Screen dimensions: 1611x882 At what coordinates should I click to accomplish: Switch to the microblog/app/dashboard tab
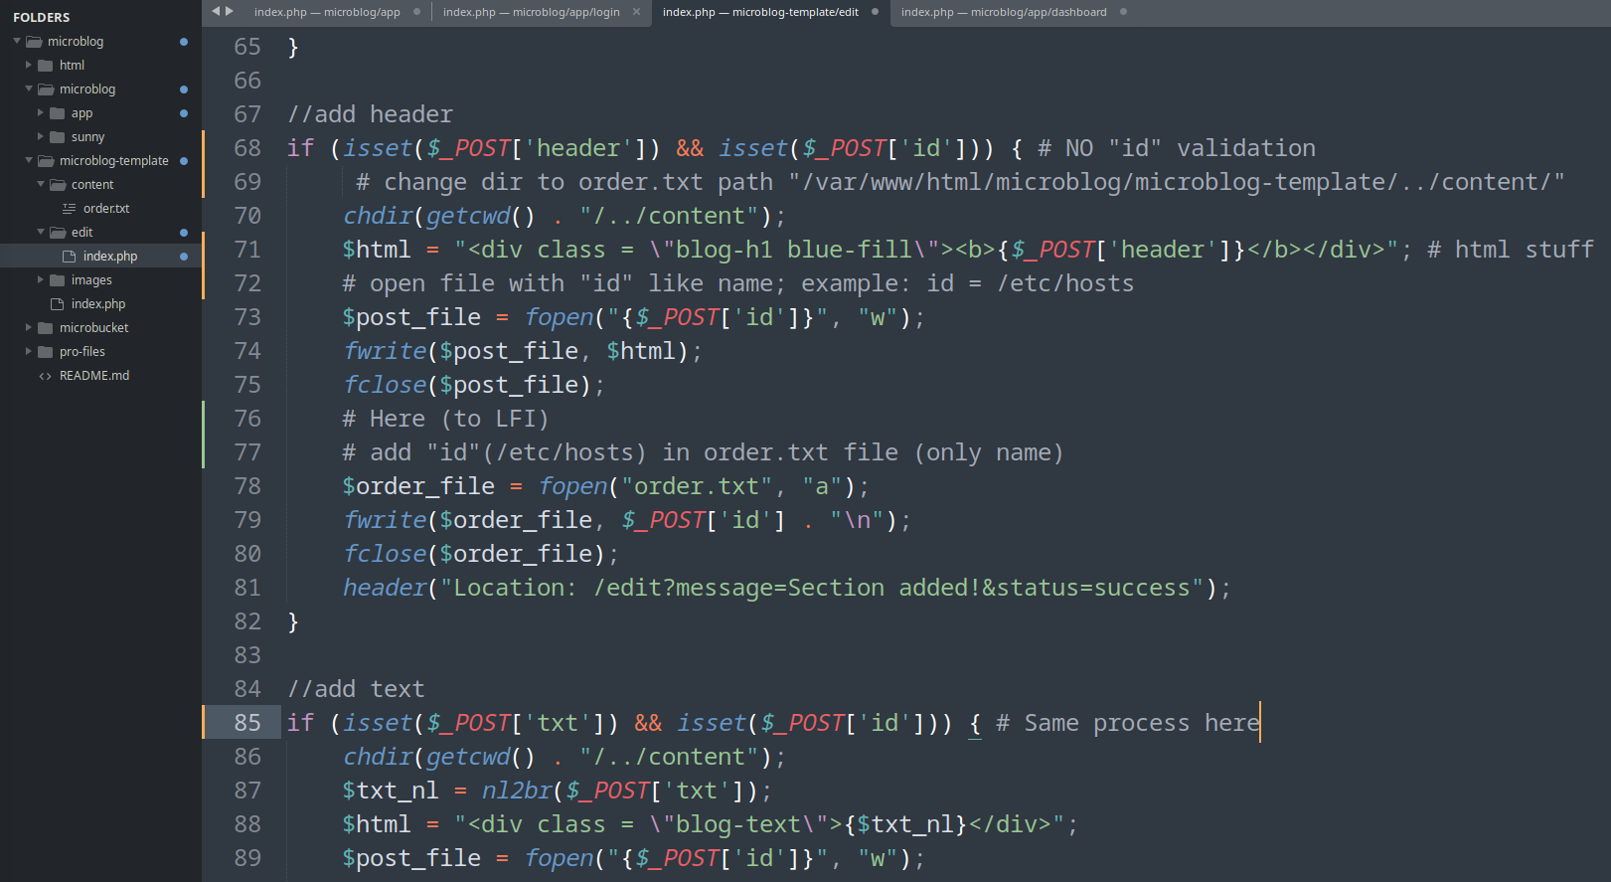click(1003, 12)
